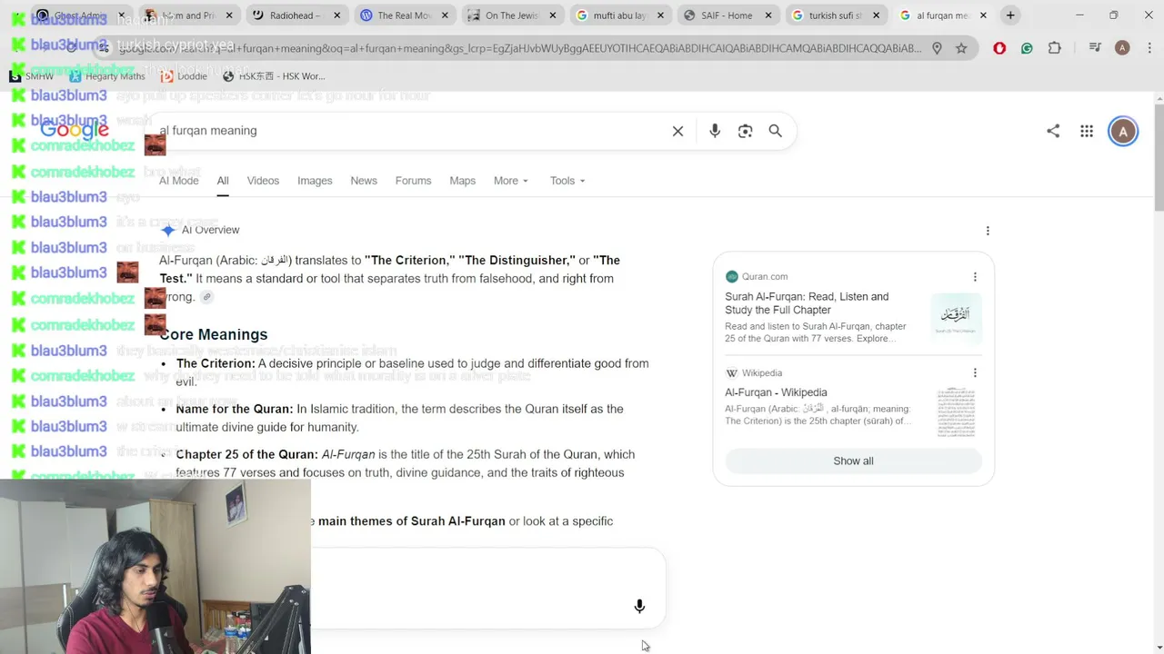Close the al furqan meaning tab
The image size is (1164, 654).
click(x=983, y=15)
